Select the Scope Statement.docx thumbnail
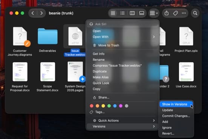Viewport: 208px width, 139px height. (47, 72)
